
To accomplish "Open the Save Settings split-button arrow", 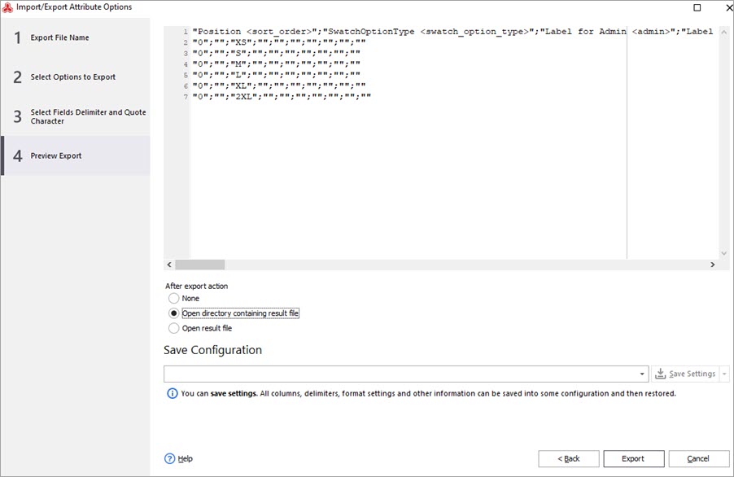I will tap(724, 374).
